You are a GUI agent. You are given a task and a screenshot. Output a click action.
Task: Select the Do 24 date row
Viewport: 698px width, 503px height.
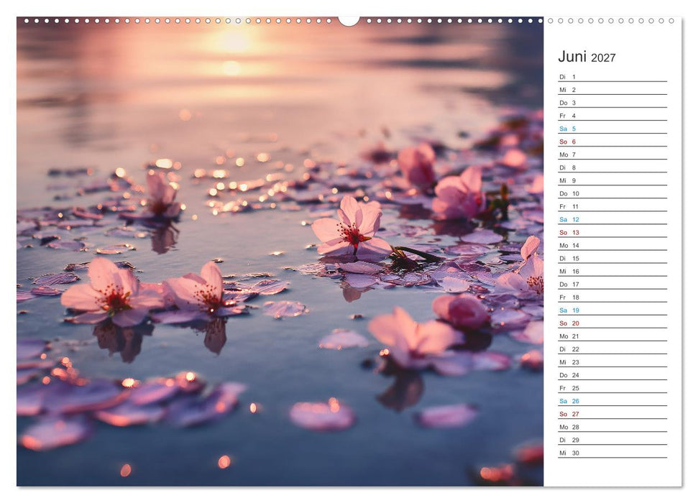click(x=612, y=375)
